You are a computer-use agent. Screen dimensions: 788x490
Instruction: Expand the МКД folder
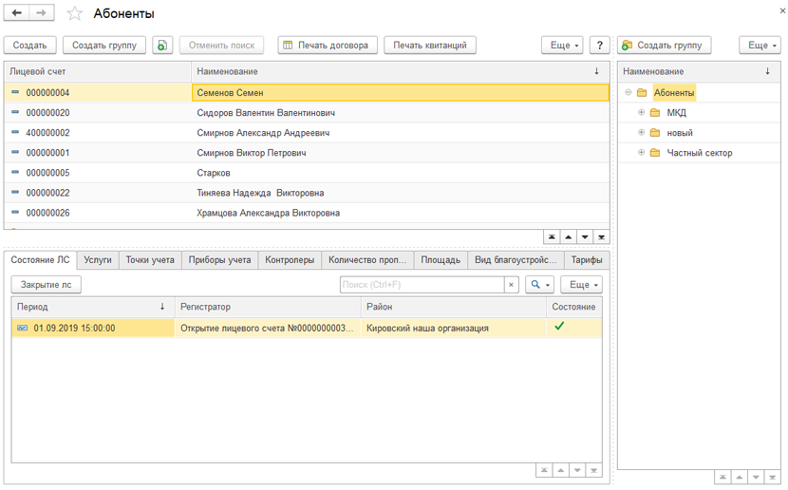point(642,113)
